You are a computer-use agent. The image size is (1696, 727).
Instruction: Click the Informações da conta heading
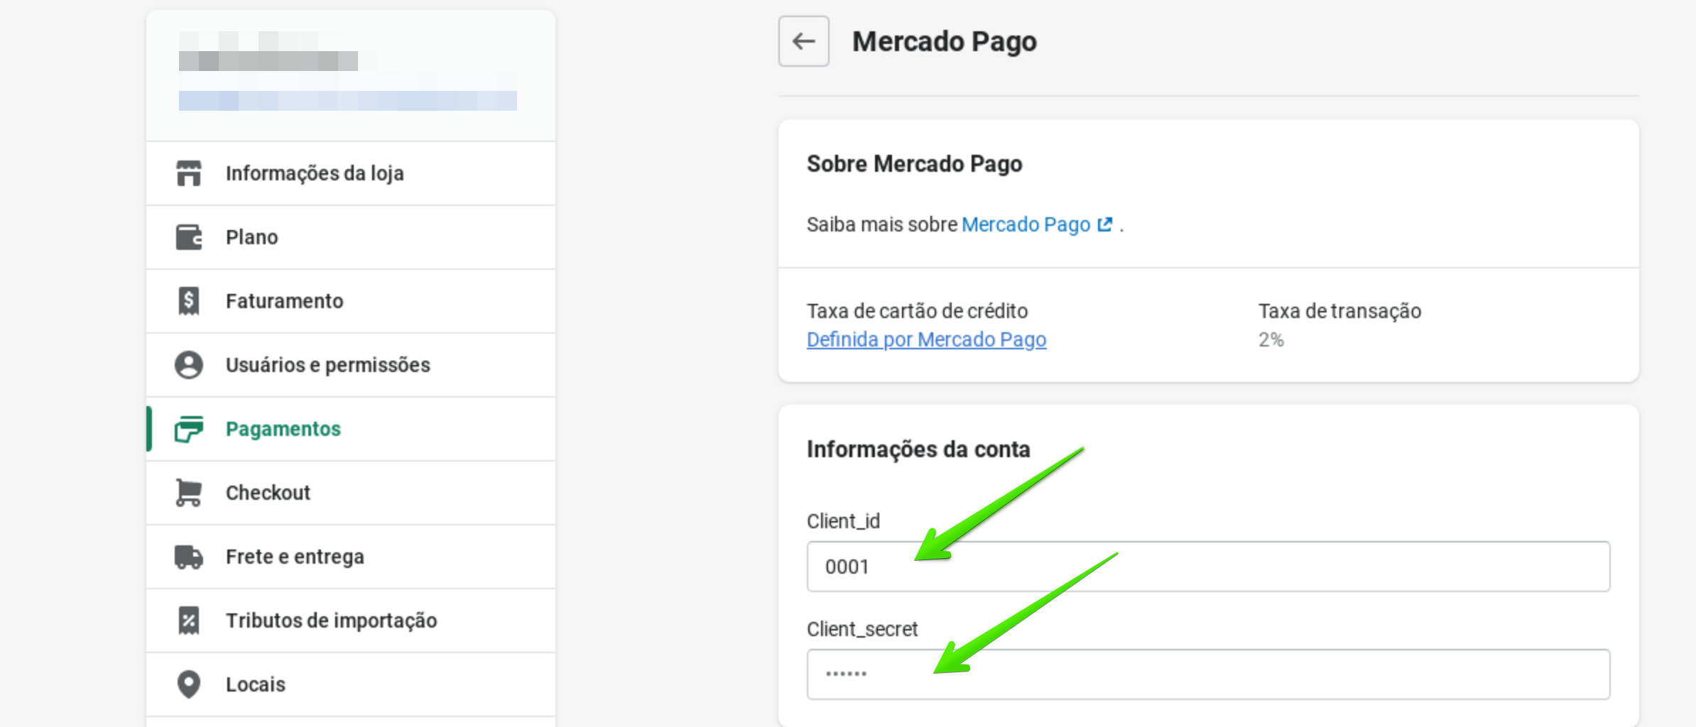click(918, 449)
